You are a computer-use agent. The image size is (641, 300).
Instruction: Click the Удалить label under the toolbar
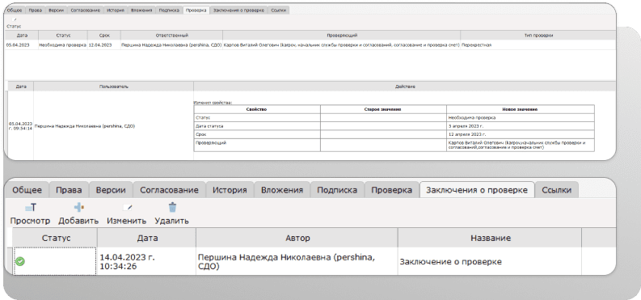pyautogui.click(x=171, y=221)
